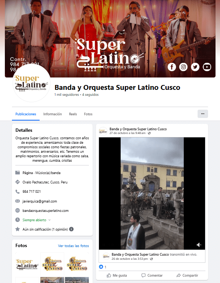Open bandaorquestasuperlatino.com website link
Image resolution: width=220 pixels, height=283 pixels.
point(46,211)
